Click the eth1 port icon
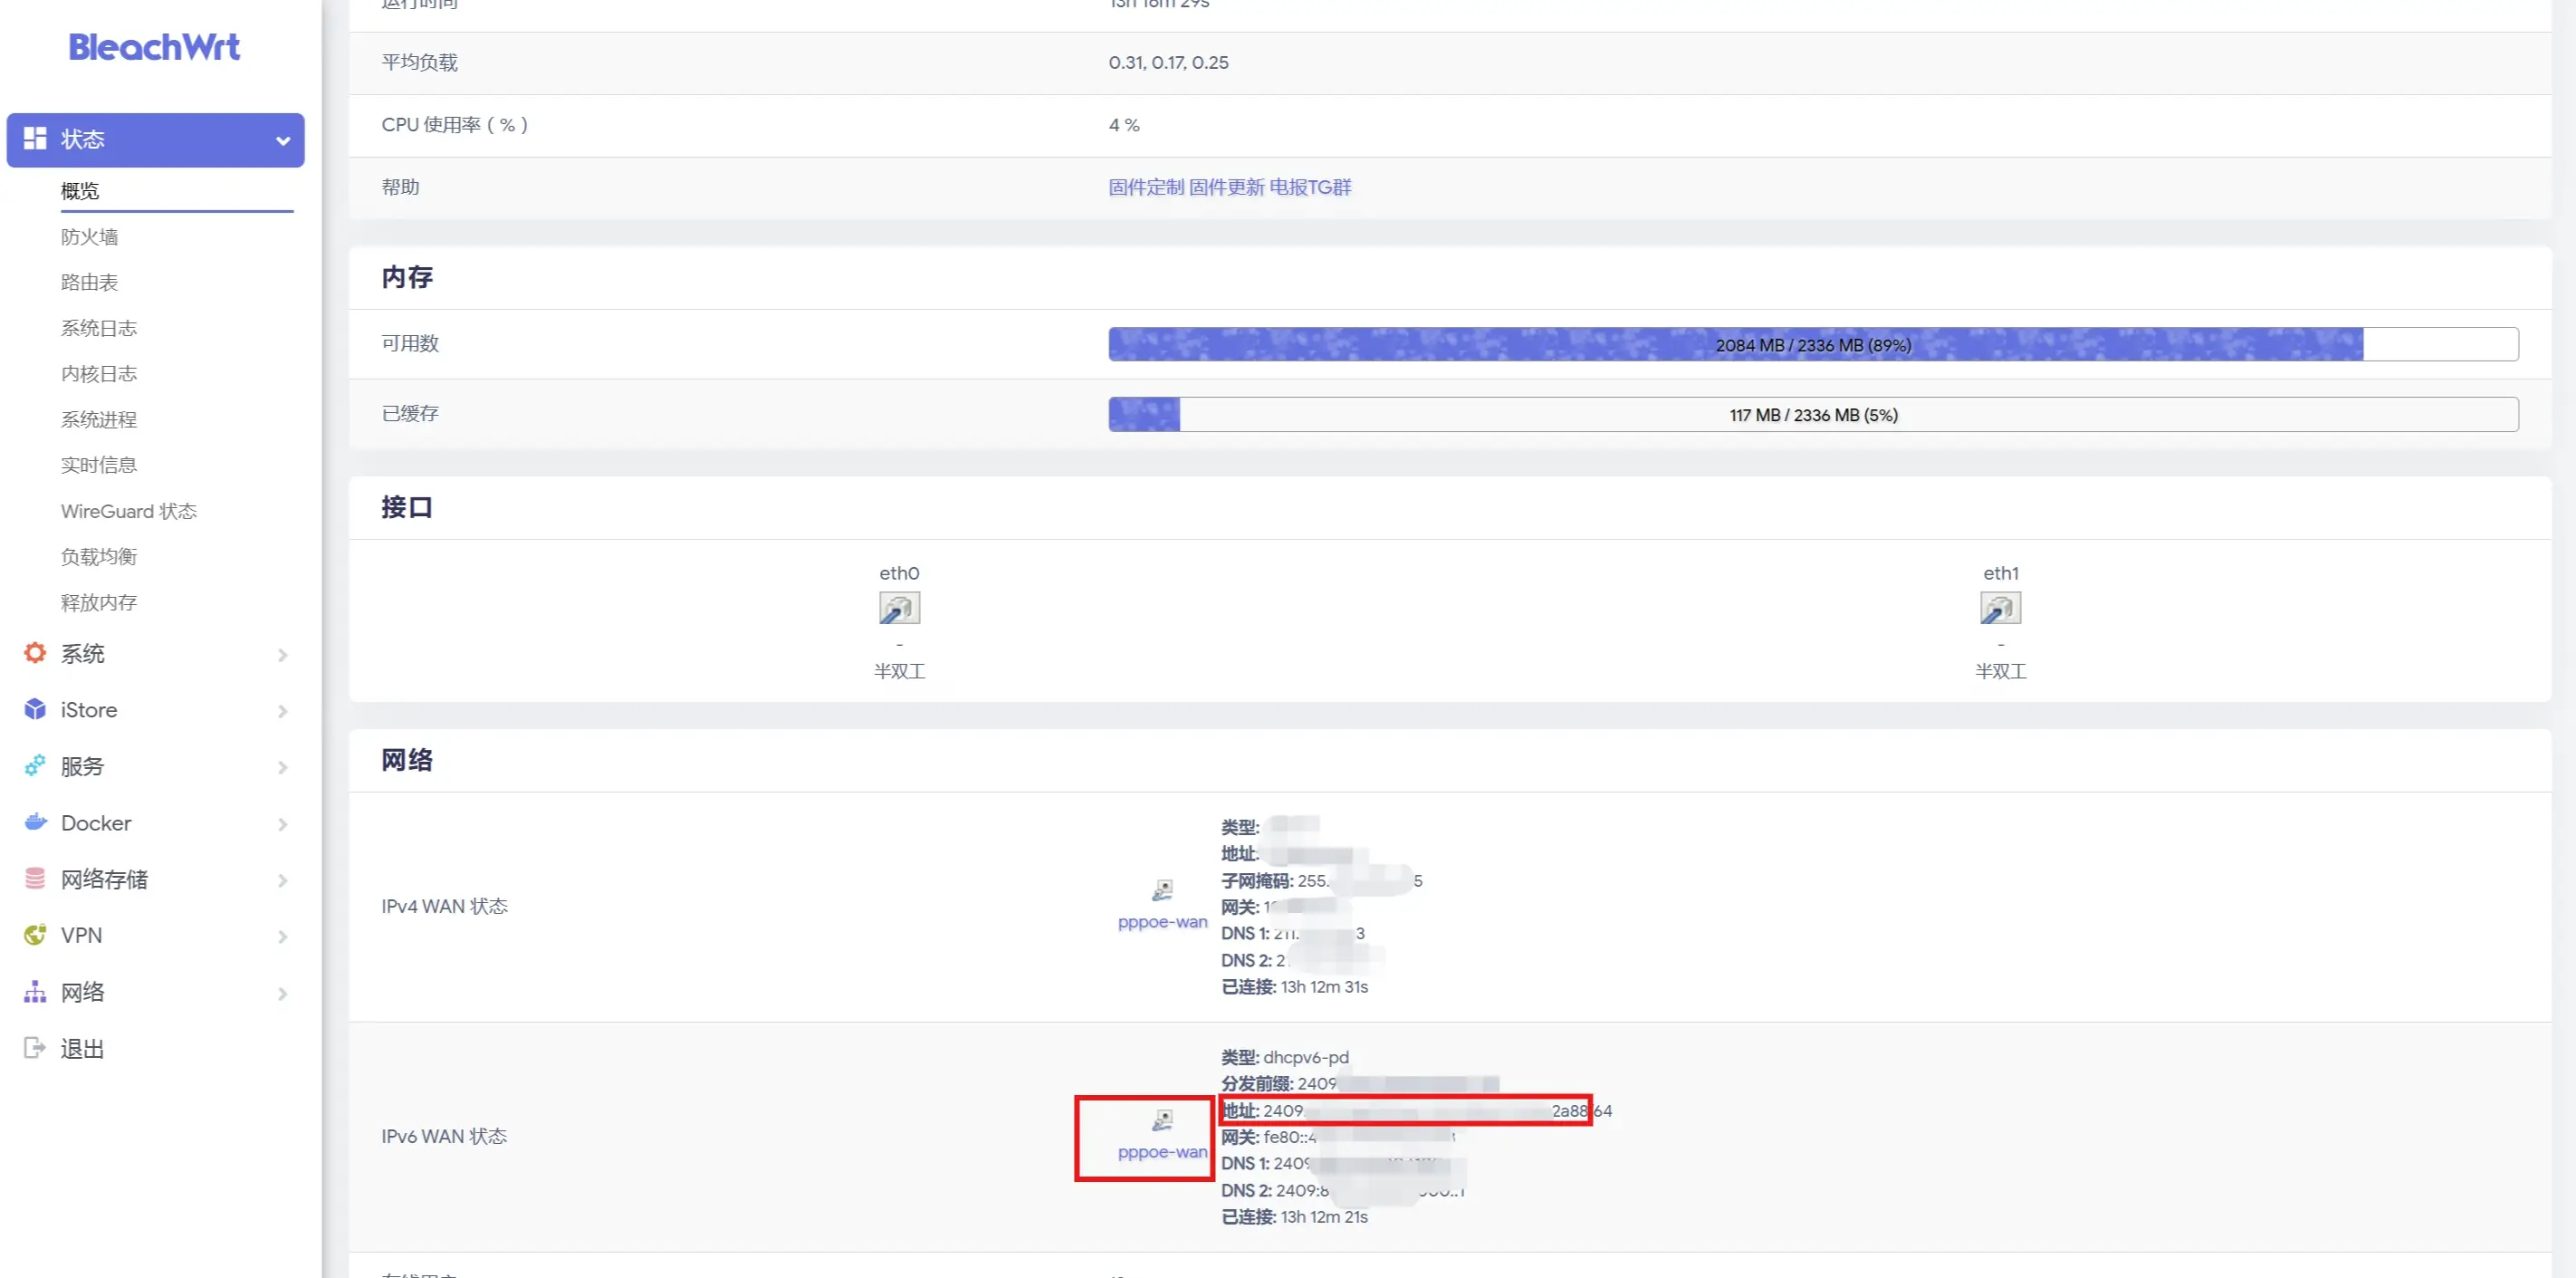2576x1278 pixels. click(2000, 607)
